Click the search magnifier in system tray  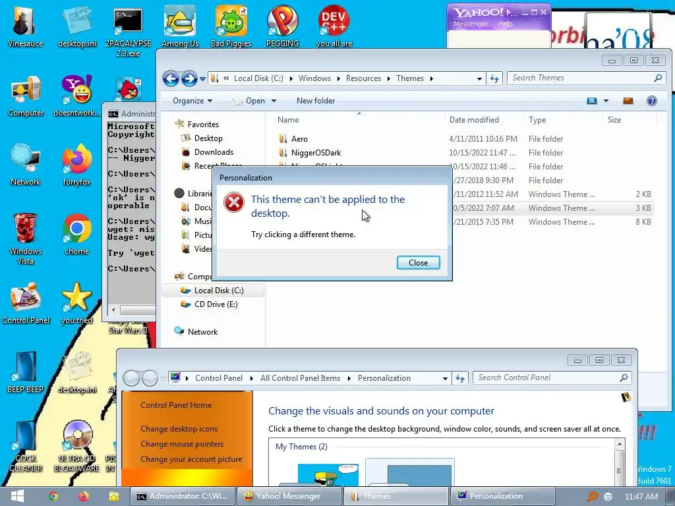(593, 496)
